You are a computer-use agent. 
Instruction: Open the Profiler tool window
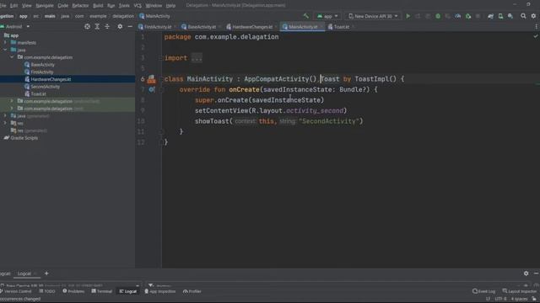pyautogui.click(x=192, y=291)
